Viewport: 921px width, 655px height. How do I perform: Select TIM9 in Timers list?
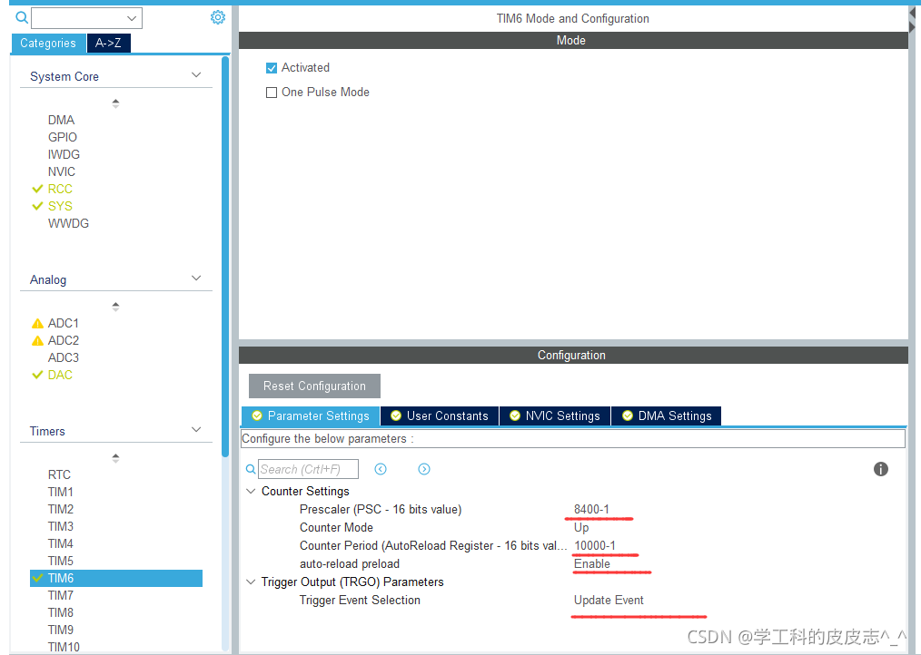(61, 630)
